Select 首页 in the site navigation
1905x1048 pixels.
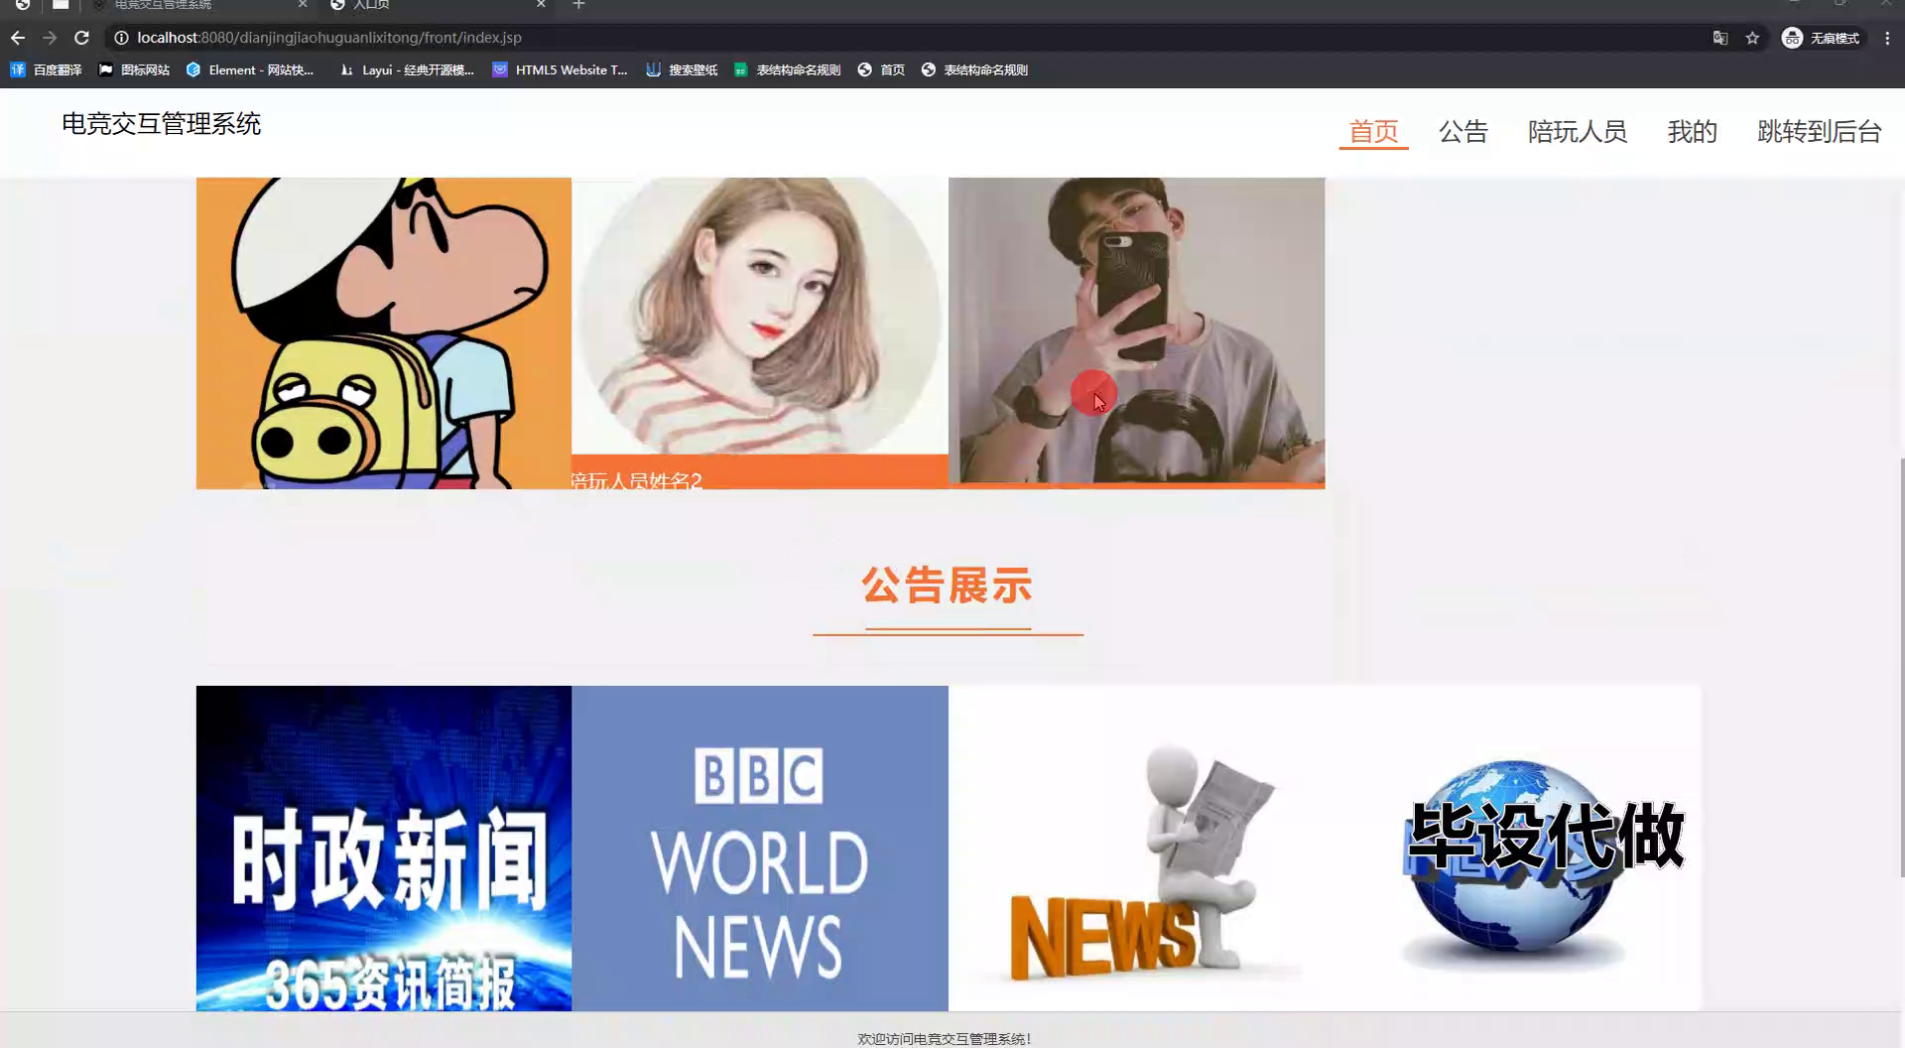[1373, 131]
